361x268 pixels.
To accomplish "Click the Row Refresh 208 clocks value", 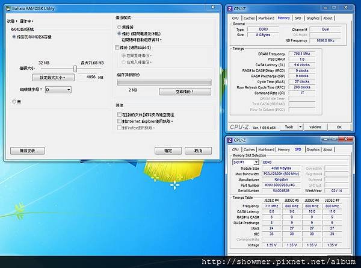I will 302,87.
